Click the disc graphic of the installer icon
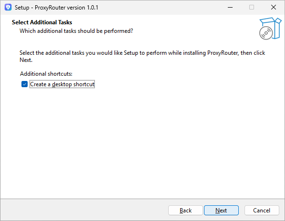285x221 pixels. pos(266,33)
